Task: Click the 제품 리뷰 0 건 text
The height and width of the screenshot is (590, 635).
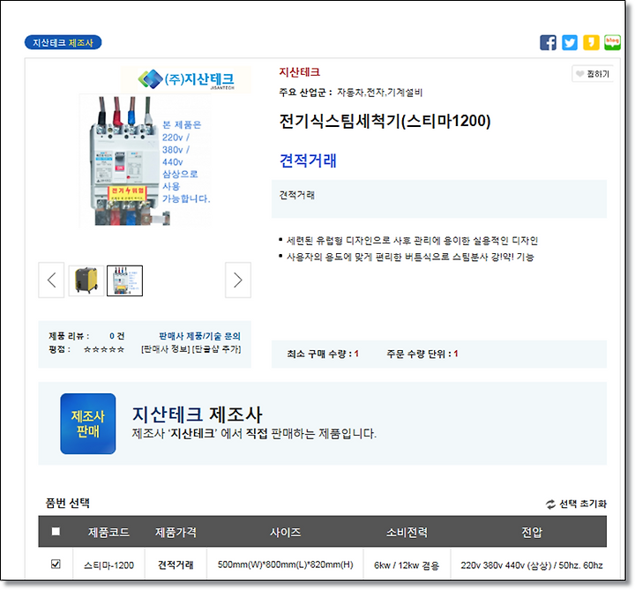Action: click(86, 336)
